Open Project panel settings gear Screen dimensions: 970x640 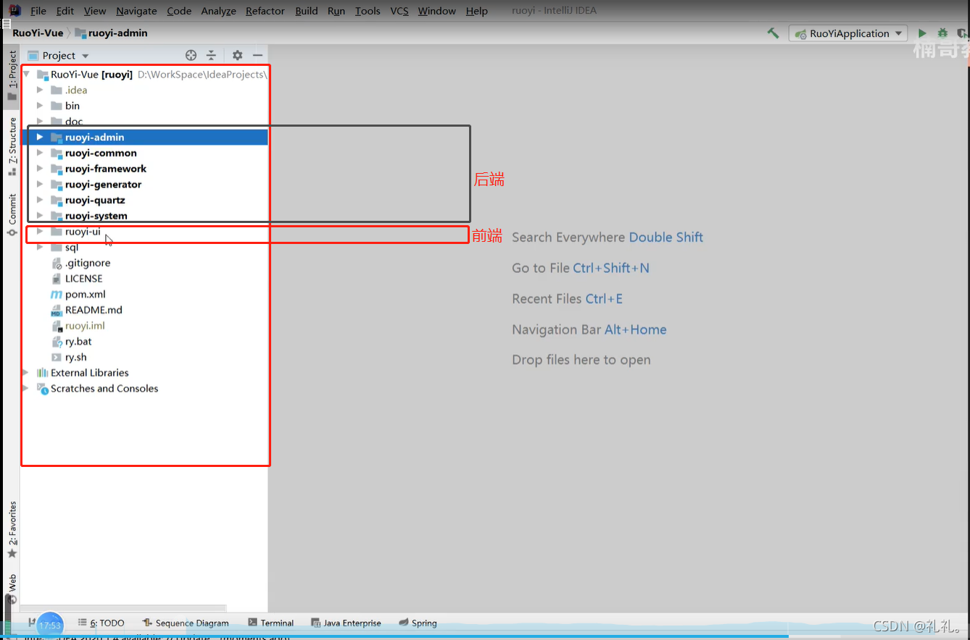pos(237,55)
